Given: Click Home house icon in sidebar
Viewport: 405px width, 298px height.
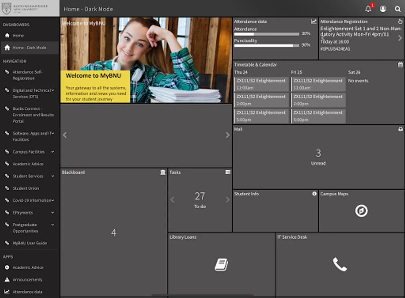Looking at the screenshot, I should (x=7, y=35).
